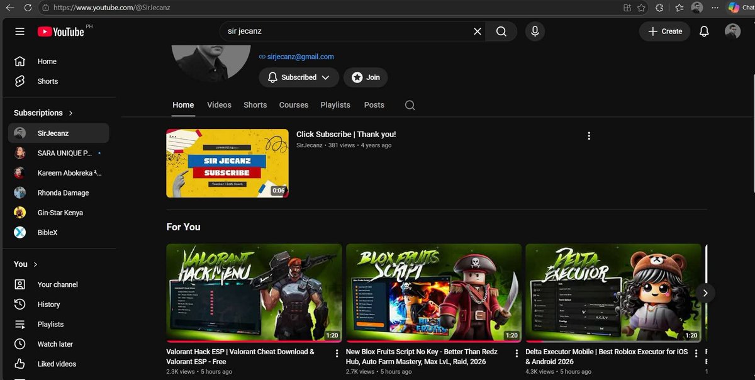The image size is (755, 380).
Task: Open the Gin-Star Kenya subscription channel
Action: tap(59, 213)
